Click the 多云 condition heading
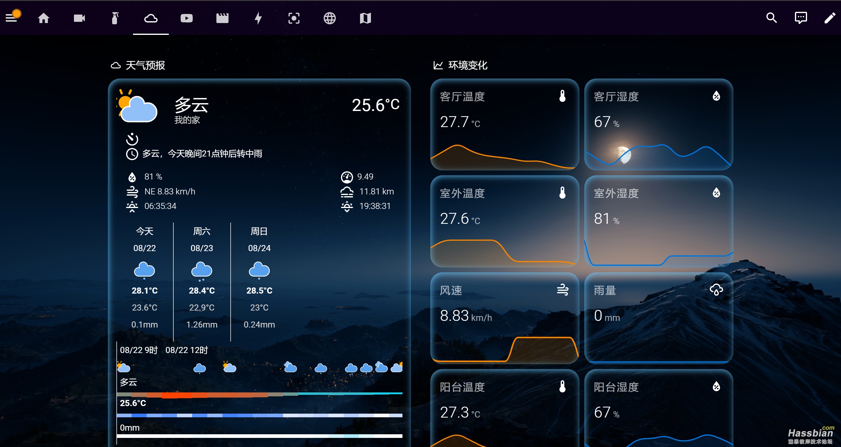The width and height of the screenshot is (841, 447). pyautogui.click(x=191, y=105)
